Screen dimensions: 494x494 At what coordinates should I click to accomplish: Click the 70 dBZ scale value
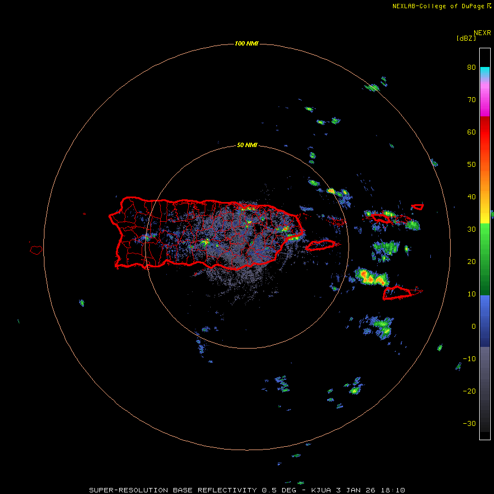tap(471, 100)
